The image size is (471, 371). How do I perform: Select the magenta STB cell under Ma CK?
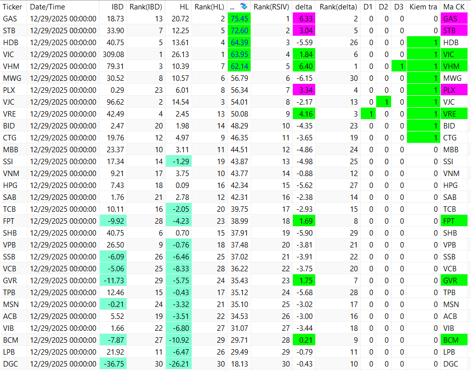[454, 31]
